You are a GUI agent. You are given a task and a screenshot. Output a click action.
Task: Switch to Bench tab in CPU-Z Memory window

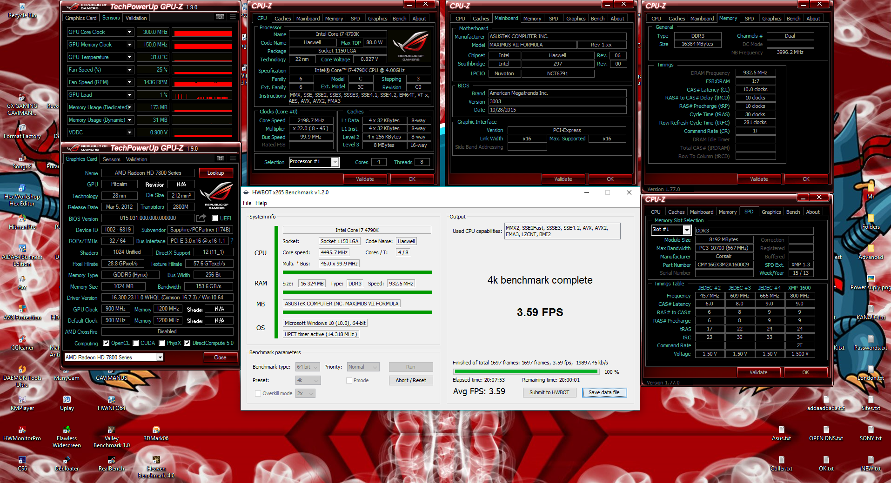(793, 19)
